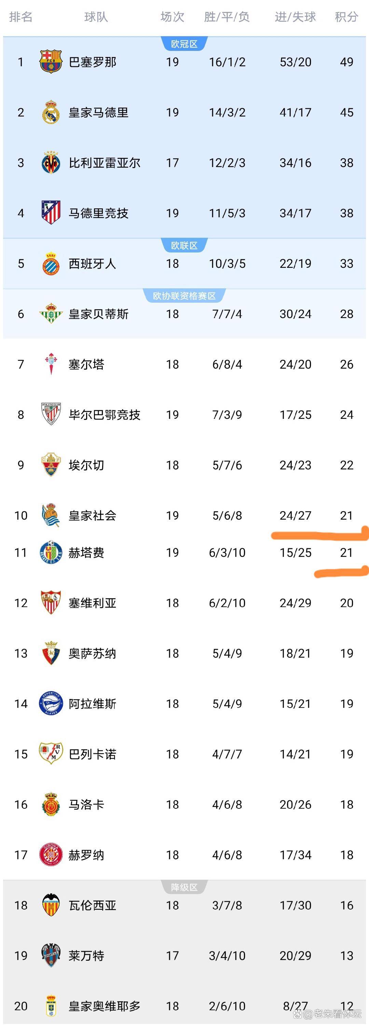
Task: Tap the 进/失球 column header
Action: point(295,17)
